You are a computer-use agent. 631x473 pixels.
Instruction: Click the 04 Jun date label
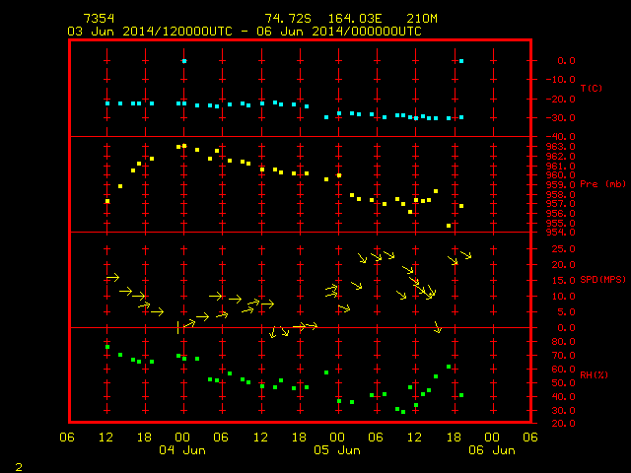point(182,450)
